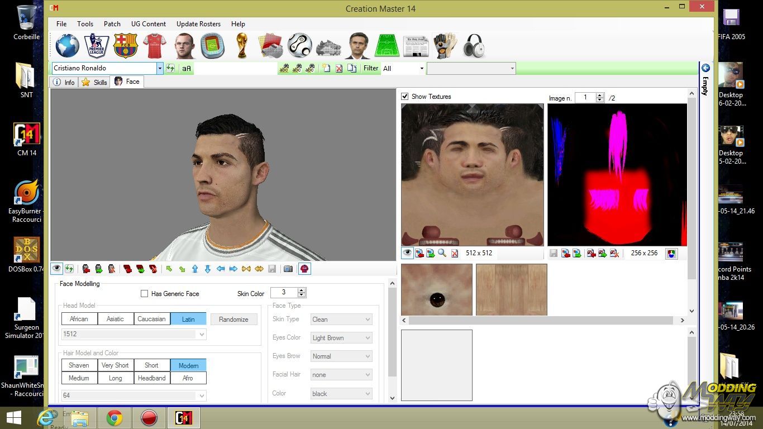Click the goalkeeper gloves icon

click(x=445, y=46)
